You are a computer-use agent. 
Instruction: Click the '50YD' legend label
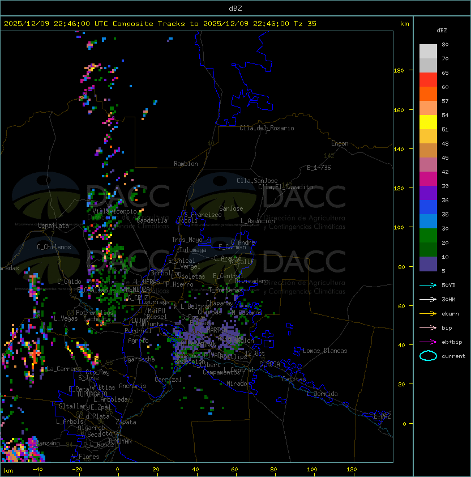[448, 285]
